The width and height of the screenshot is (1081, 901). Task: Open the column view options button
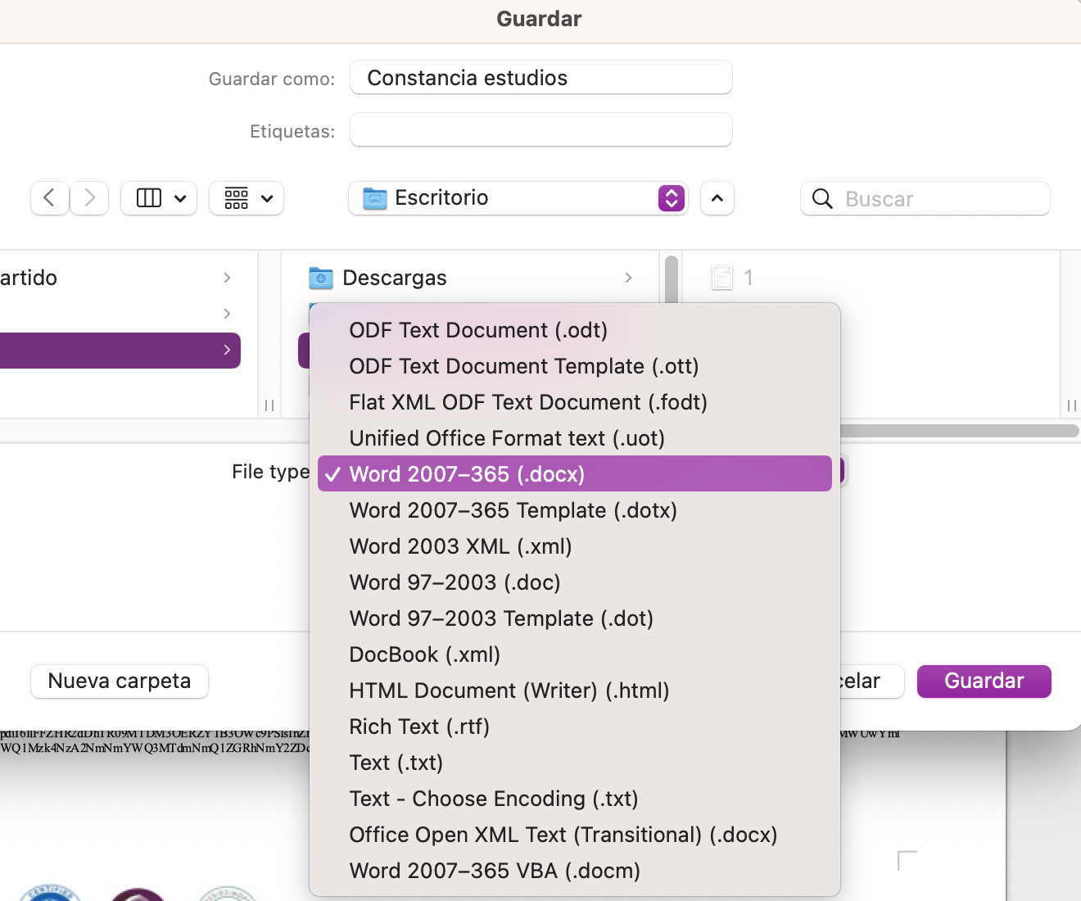pos(159,198)
